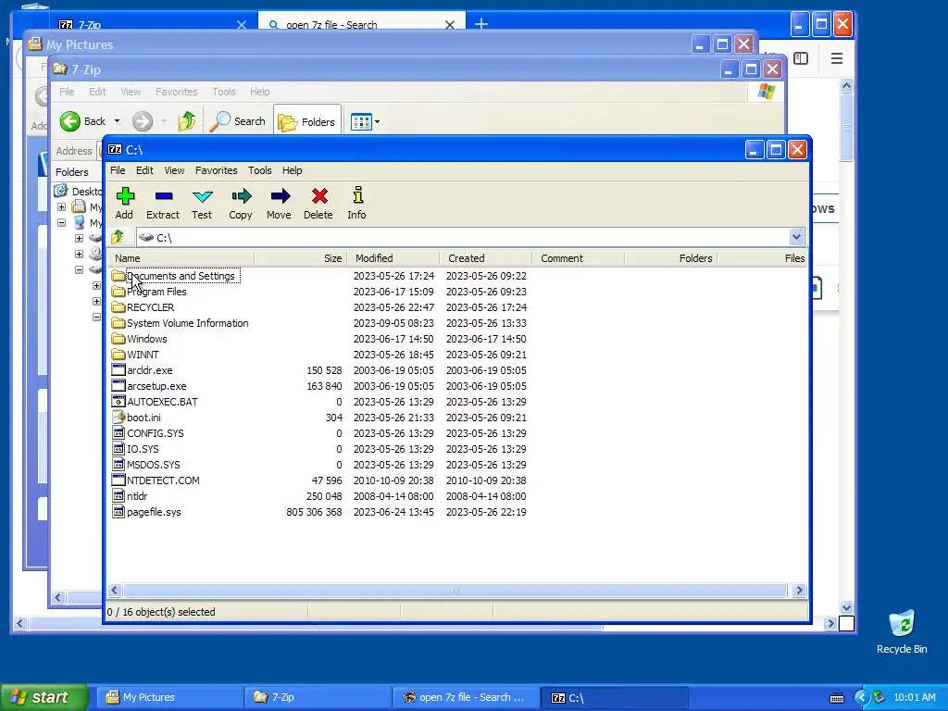Click the Views grid icon in the 7-Zip Explorer toolbar
948x711 pixels.
point(361,121)
